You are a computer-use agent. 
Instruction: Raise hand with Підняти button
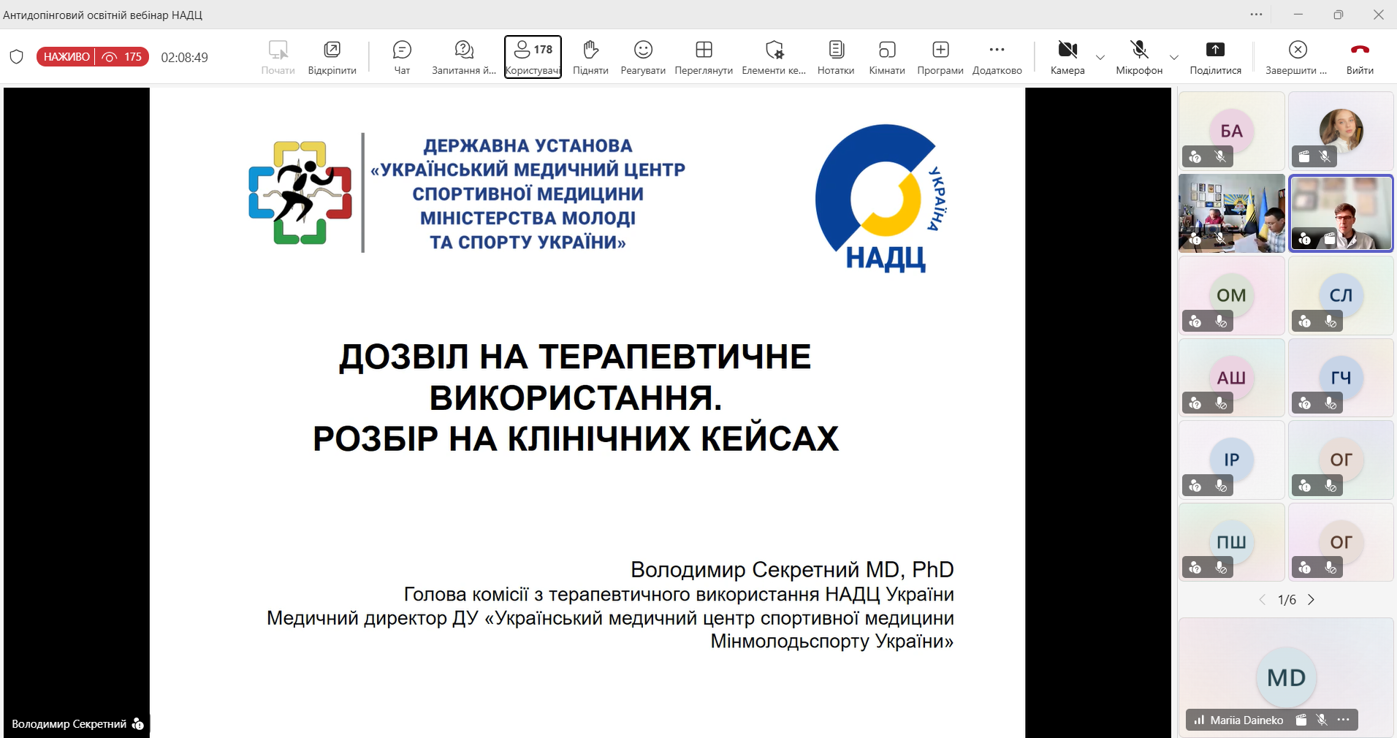coord(590,57)
